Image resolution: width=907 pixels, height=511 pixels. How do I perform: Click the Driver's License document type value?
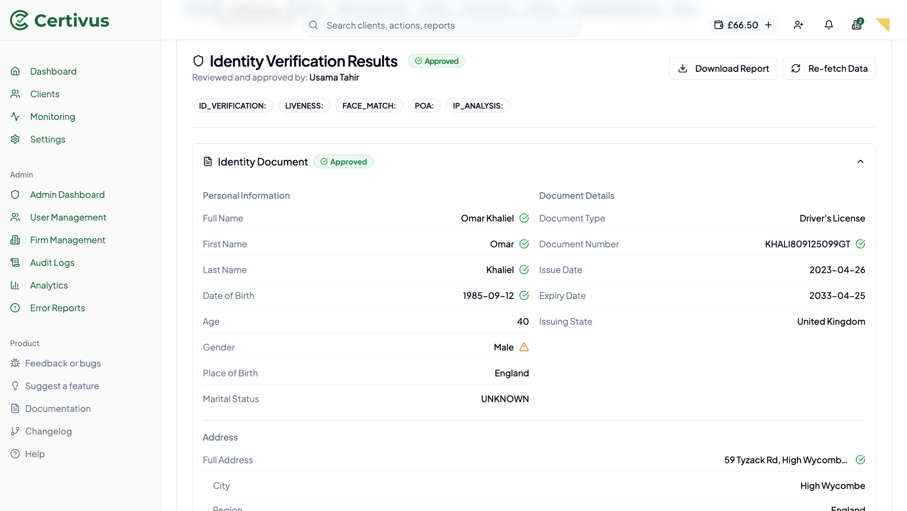click(832, 218)
